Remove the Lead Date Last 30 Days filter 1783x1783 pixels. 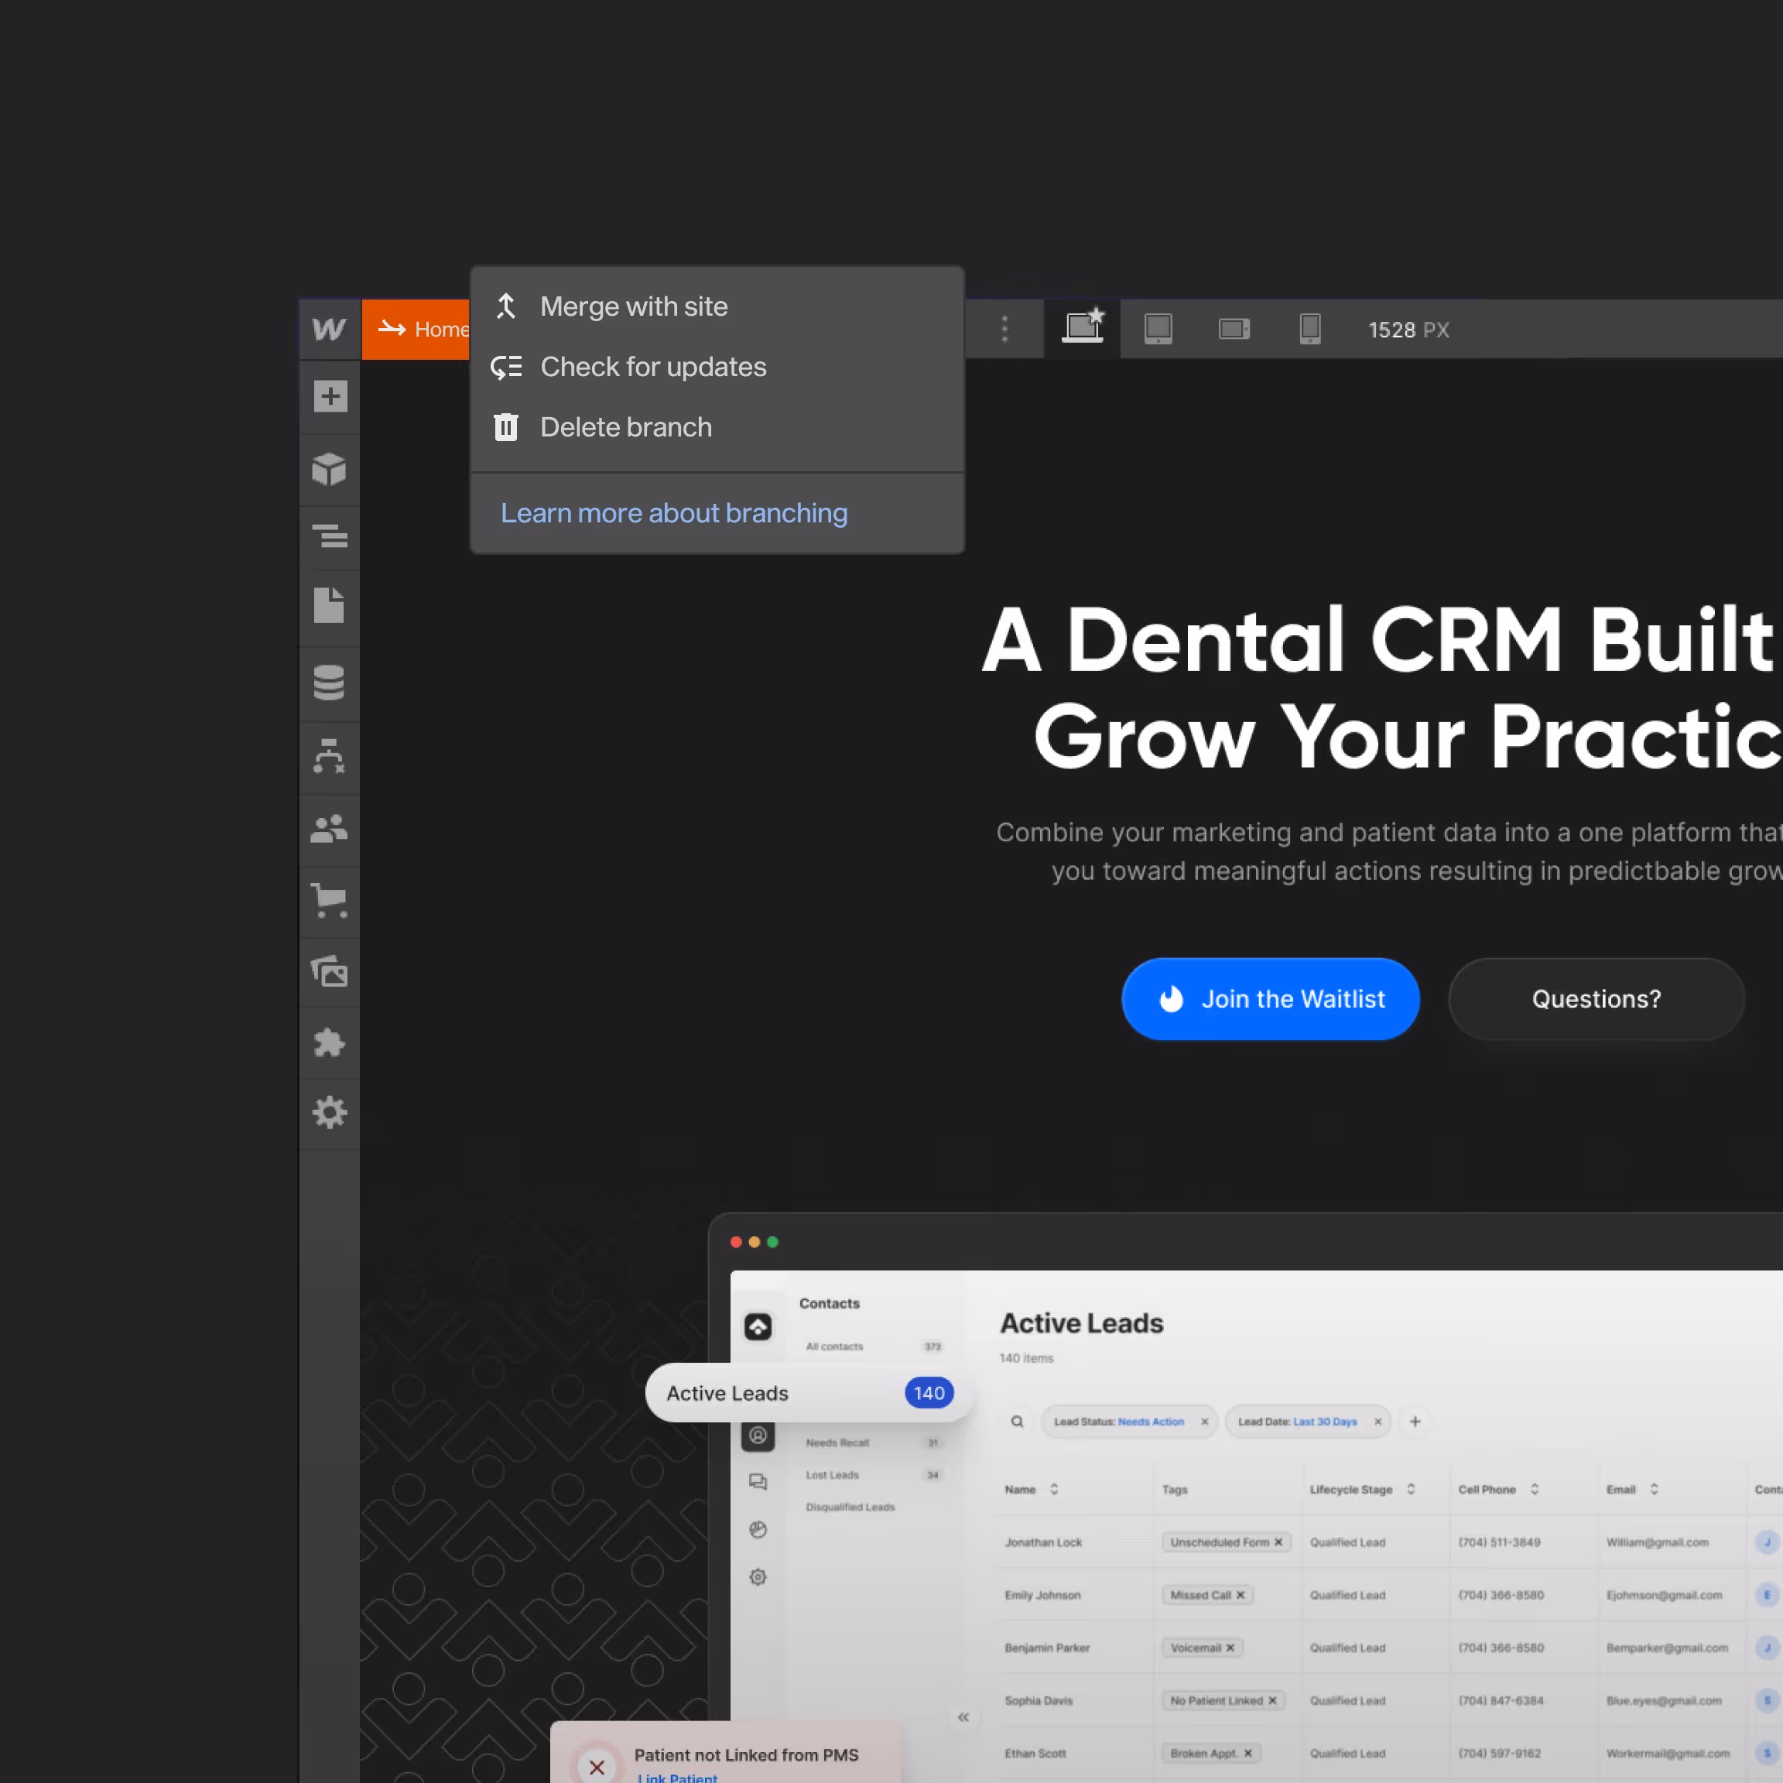[x=1377, y=1422]
